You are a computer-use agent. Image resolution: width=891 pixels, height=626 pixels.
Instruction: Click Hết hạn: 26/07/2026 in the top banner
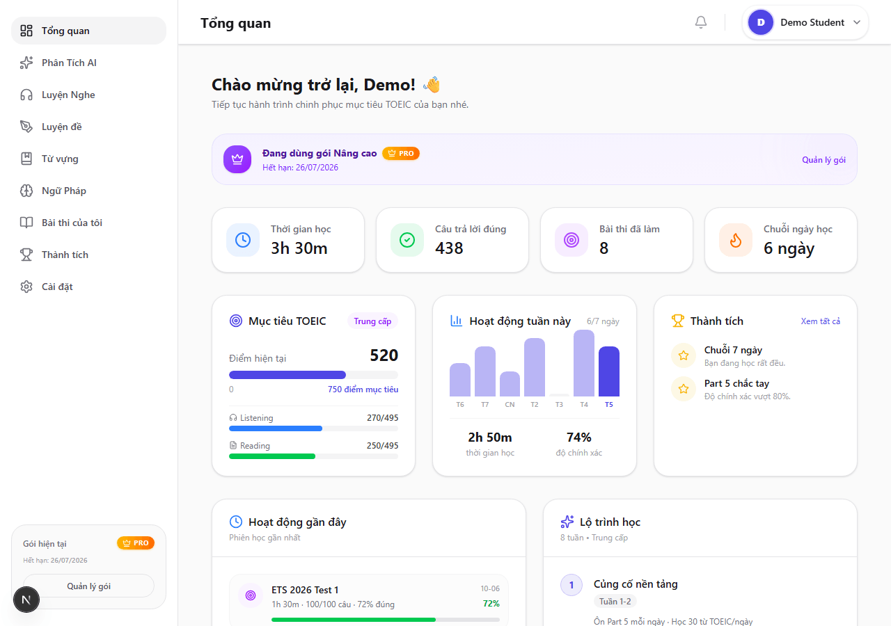click(300, 168)
